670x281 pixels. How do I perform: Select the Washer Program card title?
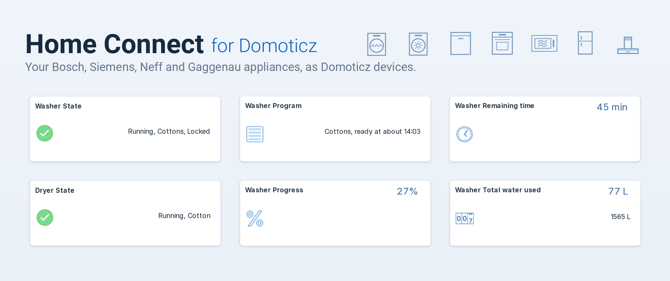(x=273, y=106)
